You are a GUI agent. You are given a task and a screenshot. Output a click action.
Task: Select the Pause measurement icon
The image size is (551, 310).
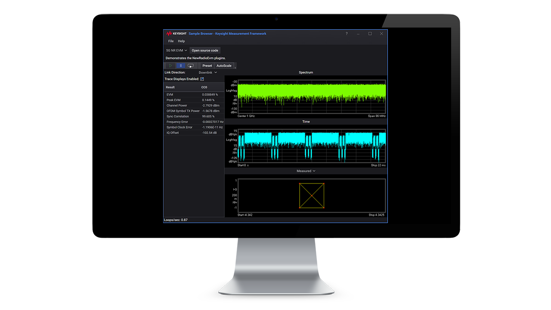tap(180, 66)
